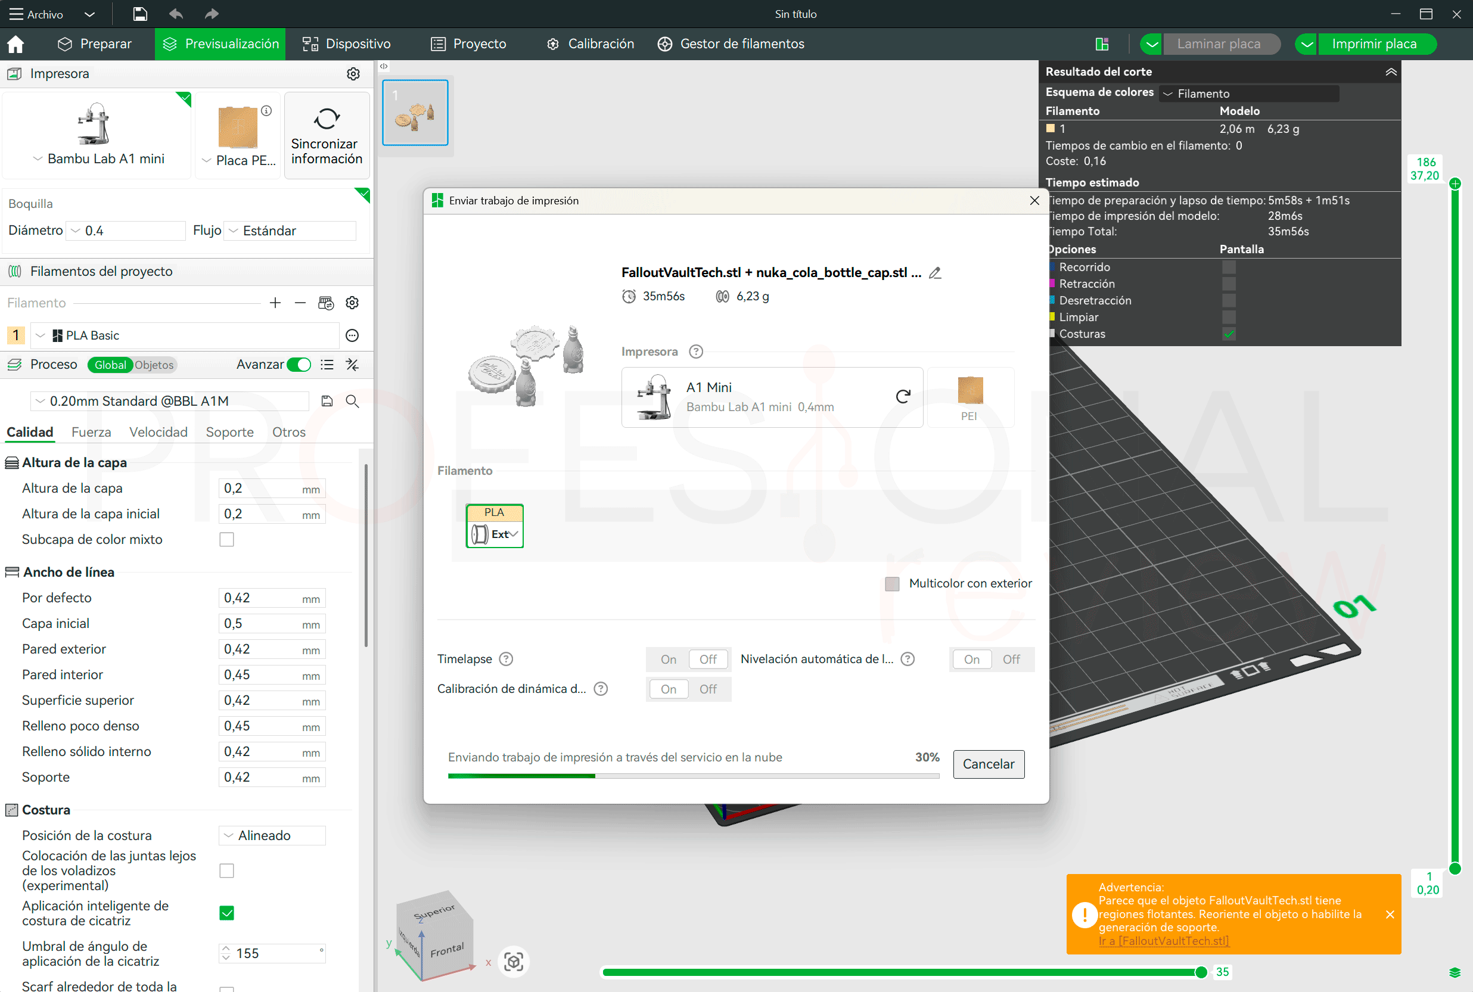
Task: Save the project with the disk icon
Action: point(140,14)
